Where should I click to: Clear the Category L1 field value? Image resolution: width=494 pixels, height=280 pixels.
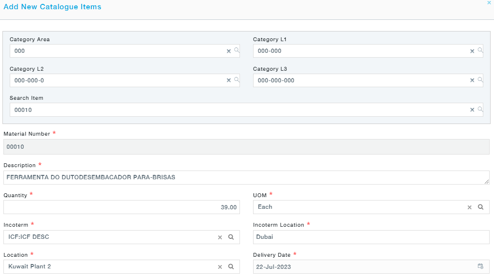pos(472,51)
